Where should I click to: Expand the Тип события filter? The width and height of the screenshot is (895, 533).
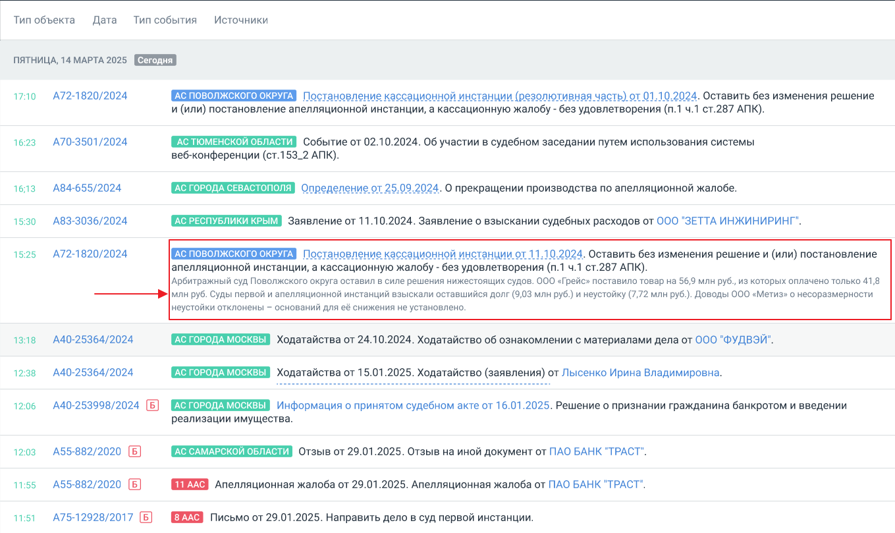pos(165,20)
